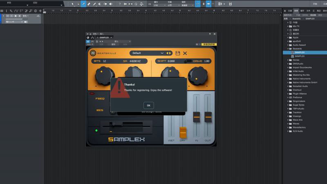Select the Mute tool
Image resolution: width=327 pixels, height=184 pixels.
coord(99,4)
